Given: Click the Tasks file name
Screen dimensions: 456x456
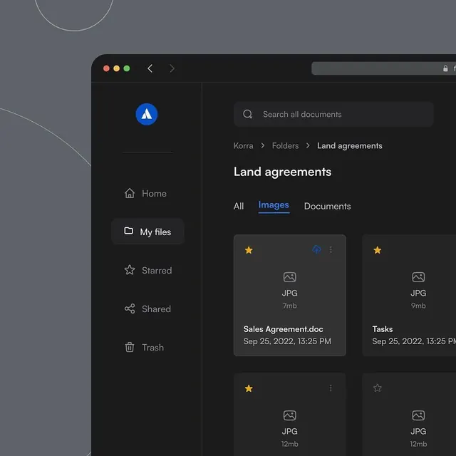Looking at the screenshot, I should 383,329.
